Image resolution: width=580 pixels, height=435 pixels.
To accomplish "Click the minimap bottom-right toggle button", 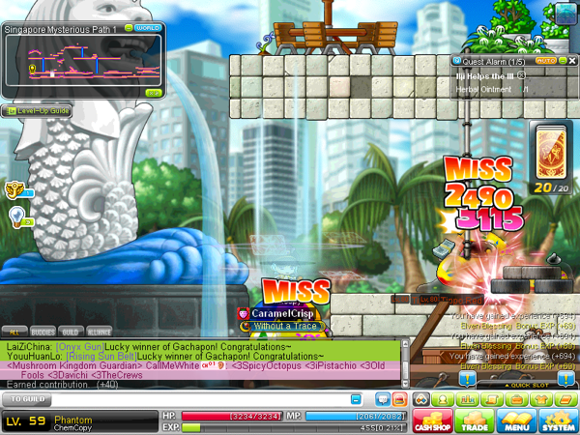I will [153, 93].
